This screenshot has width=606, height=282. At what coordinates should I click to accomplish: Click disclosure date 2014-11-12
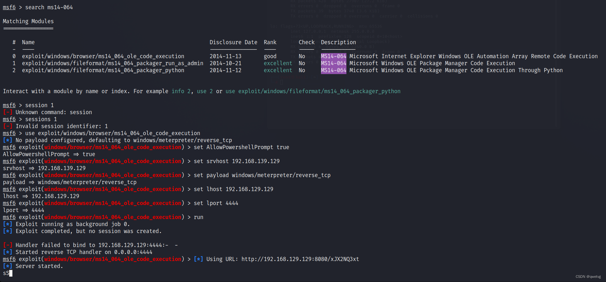226,70
